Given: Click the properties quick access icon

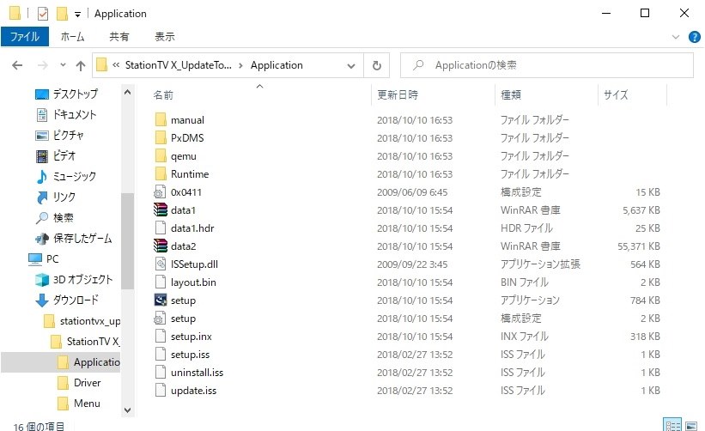Looking at the screenshot, I should 43,14.
